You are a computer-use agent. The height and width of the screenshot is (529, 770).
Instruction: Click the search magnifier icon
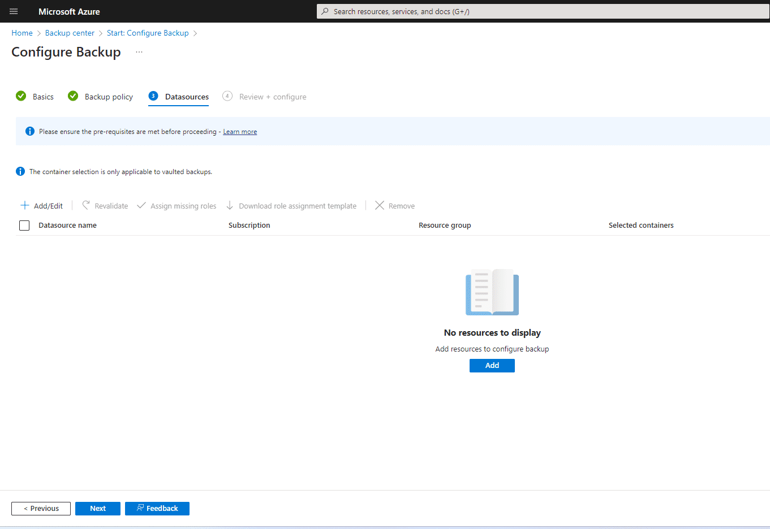pos(325,11)
